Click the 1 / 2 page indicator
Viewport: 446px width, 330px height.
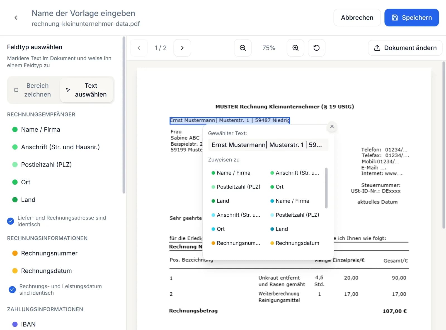[x=161, y=48]
